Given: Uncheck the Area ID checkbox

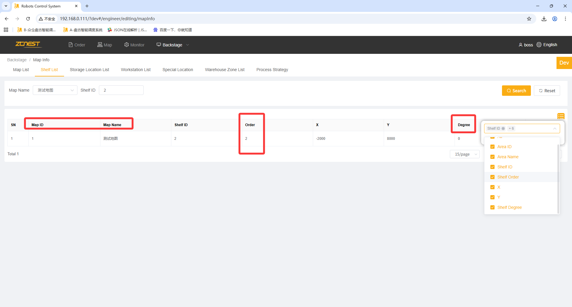Looking at the screenshot, I should pyautogui.click(x=492, y=147).
